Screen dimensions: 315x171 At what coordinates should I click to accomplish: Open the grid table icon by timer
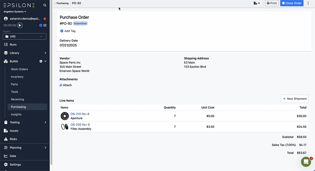pos(45,25)
